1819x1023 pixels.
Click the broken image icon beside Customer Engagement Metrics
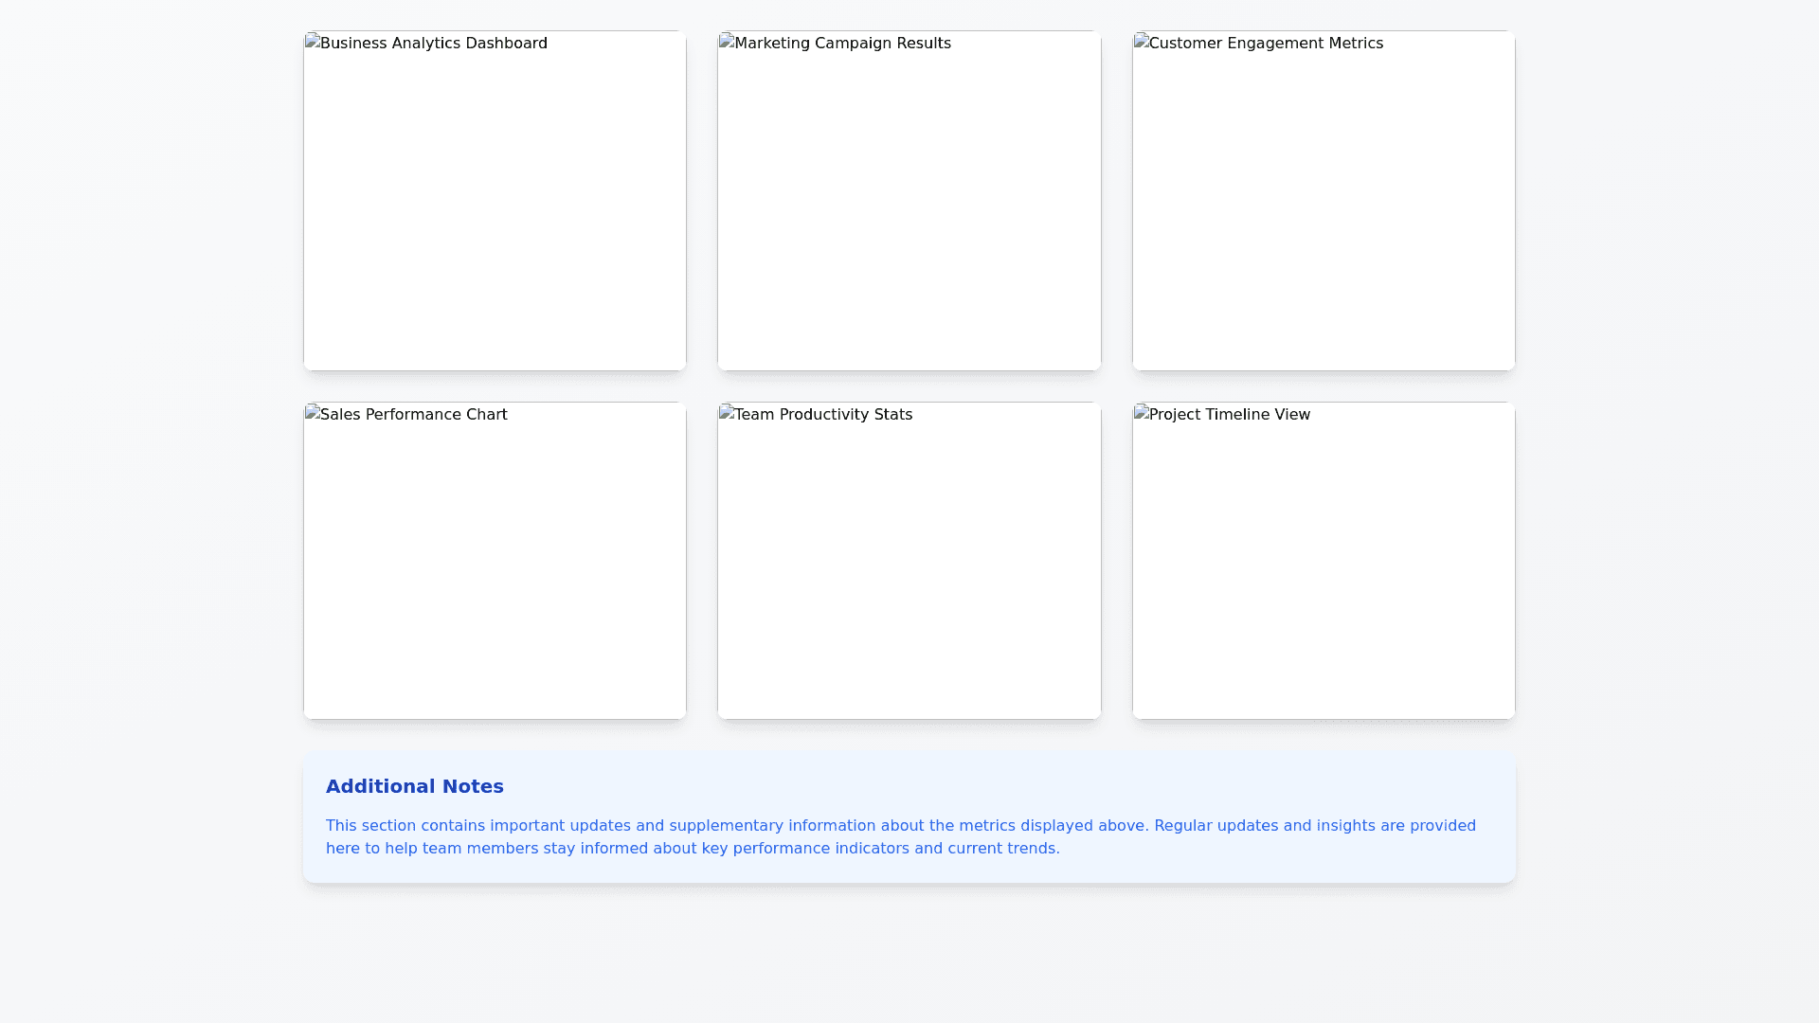pos(1142,42)
